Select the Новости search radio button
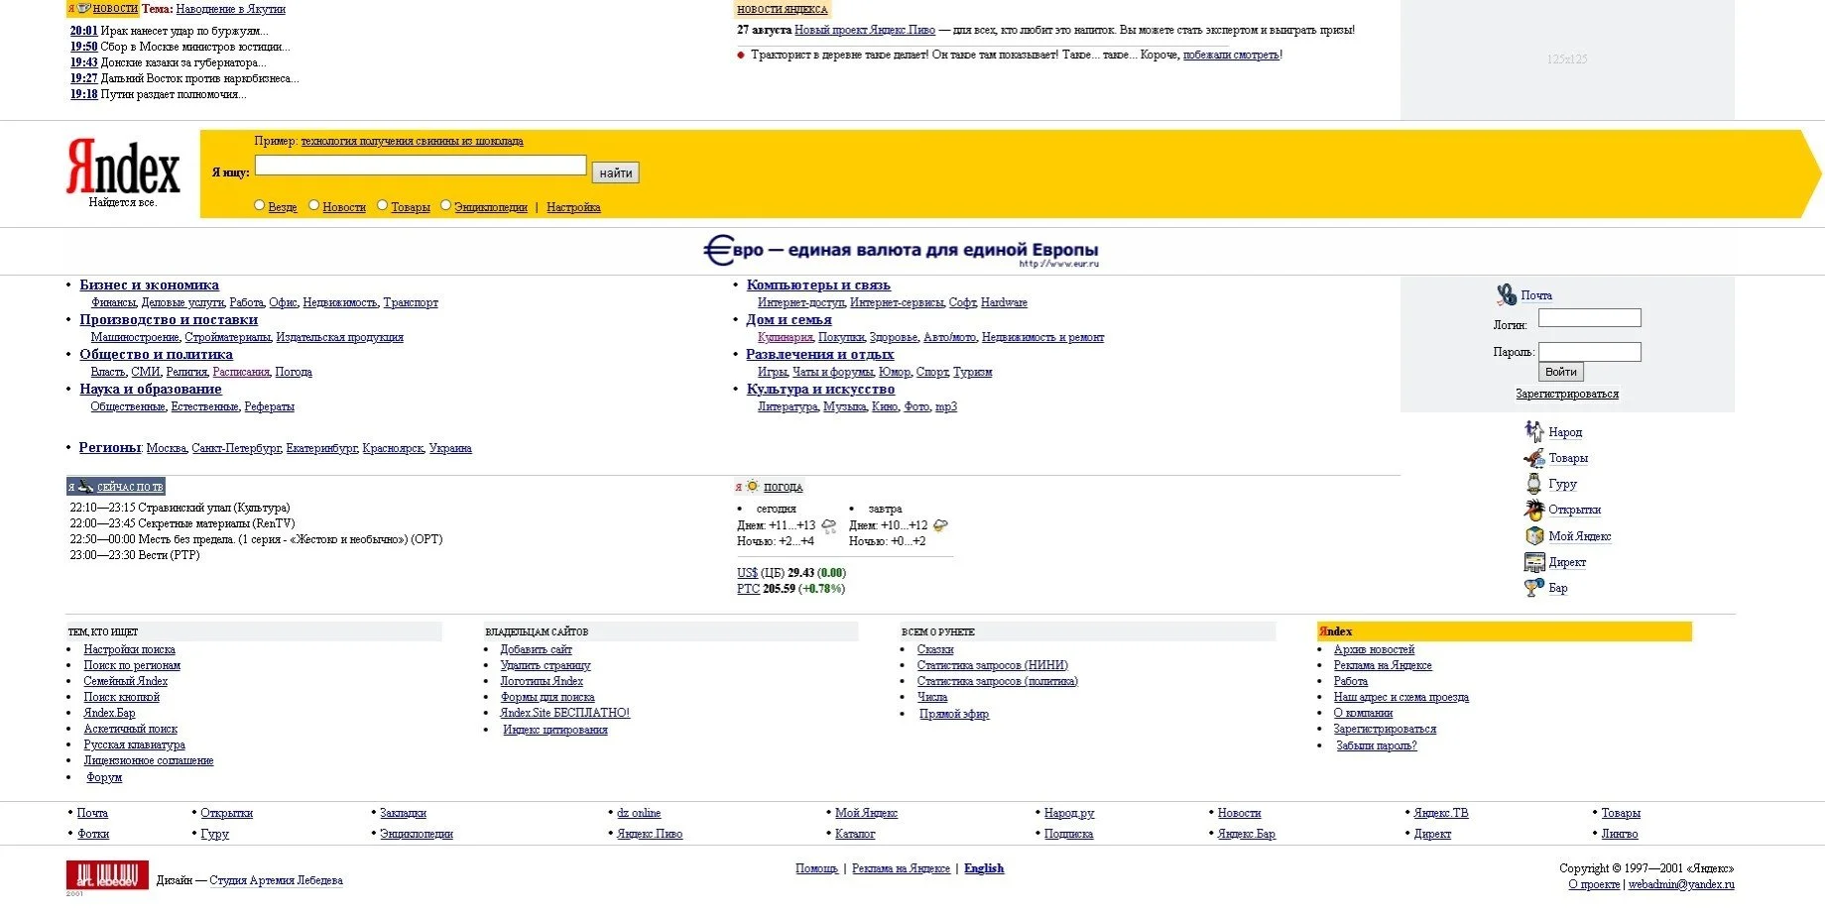This screenshot has width=1825, height=915. pyautogui.click(x=313, y=205)
